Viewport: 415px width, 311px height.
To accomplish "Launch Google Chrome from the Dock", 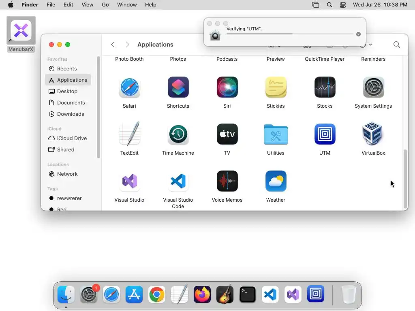I will pyautogui.click(x=157, y=294).
